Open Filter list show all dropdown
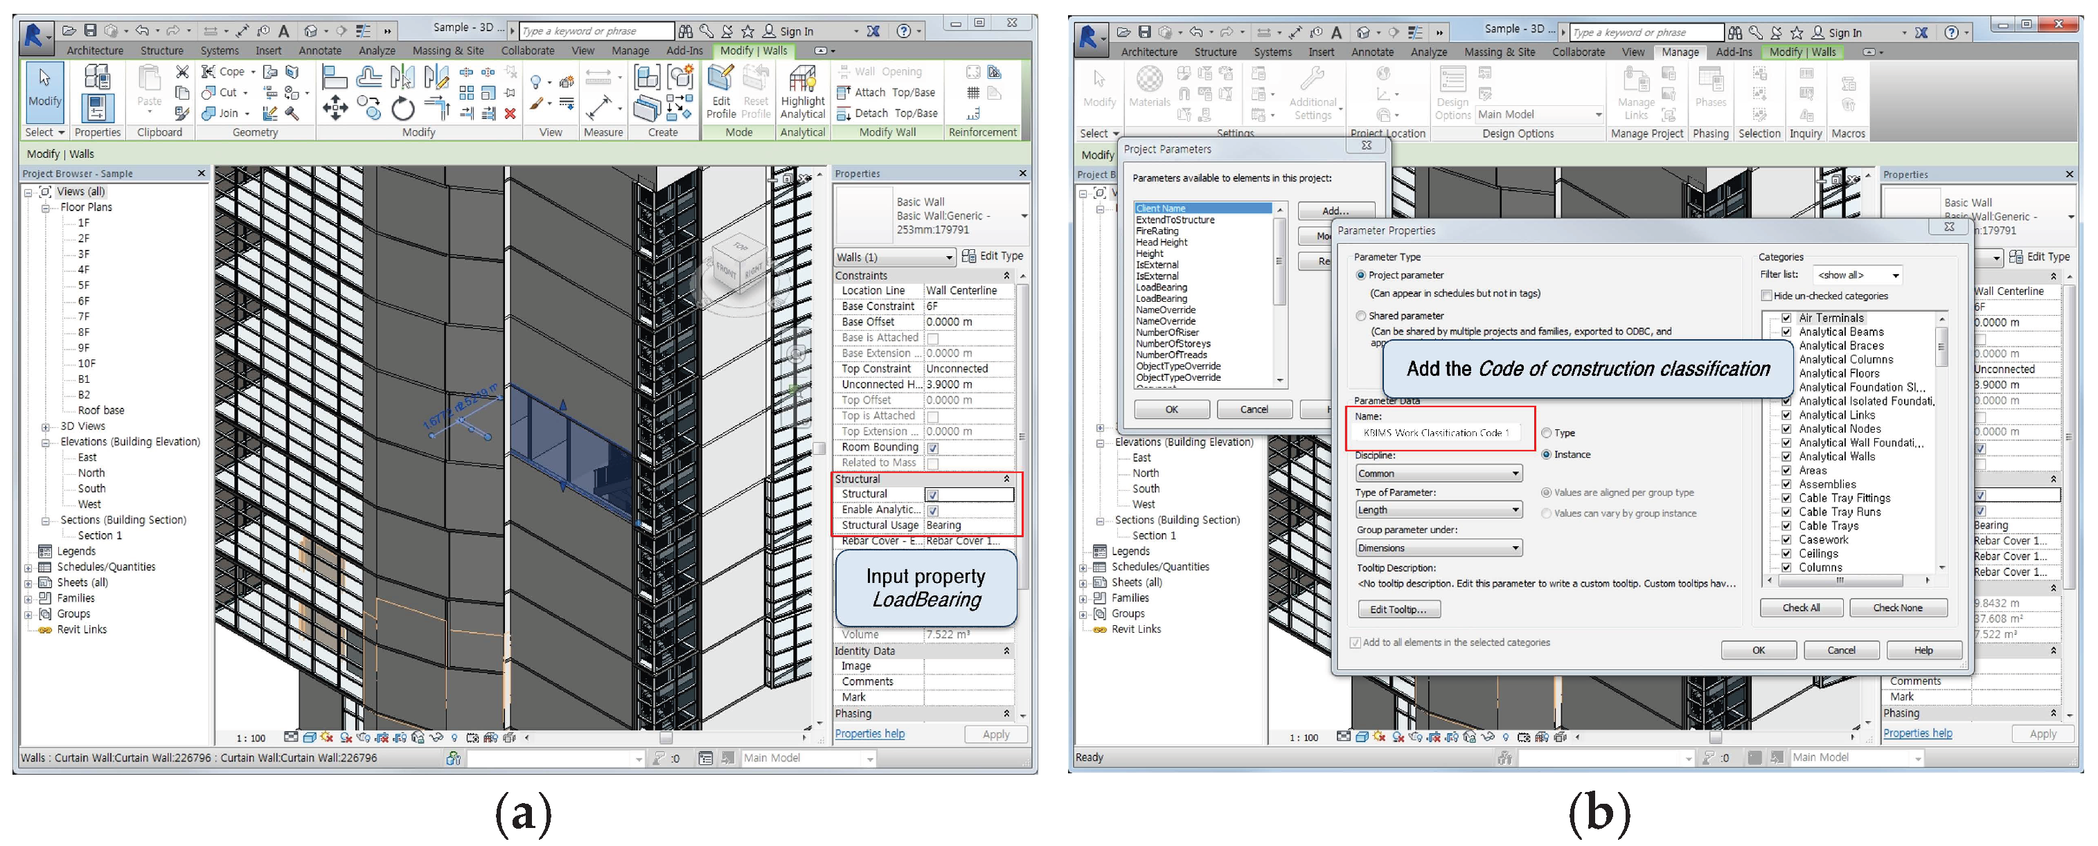 pyautogui.click(x=1858, y=276)
